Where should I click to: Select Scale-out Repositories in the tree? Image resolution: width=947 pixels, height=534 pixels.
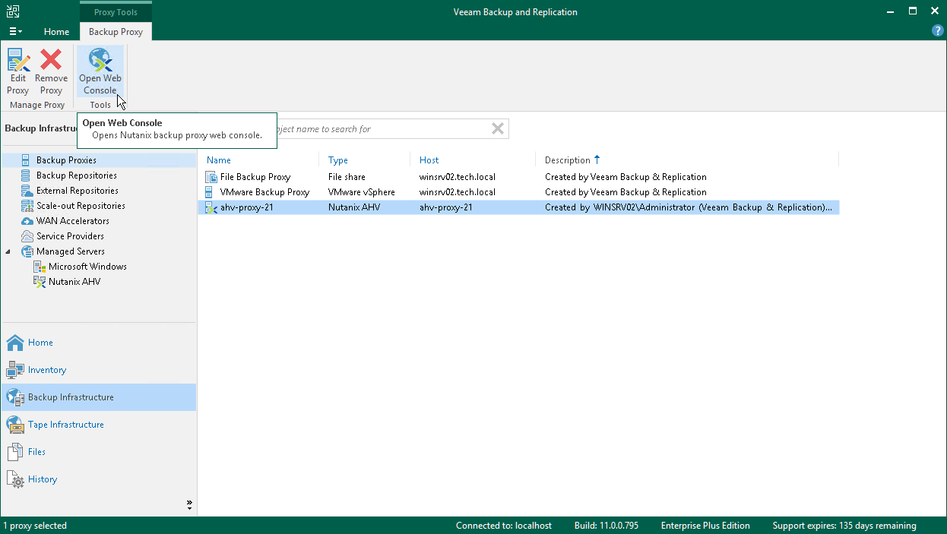(x=81, y=206)
